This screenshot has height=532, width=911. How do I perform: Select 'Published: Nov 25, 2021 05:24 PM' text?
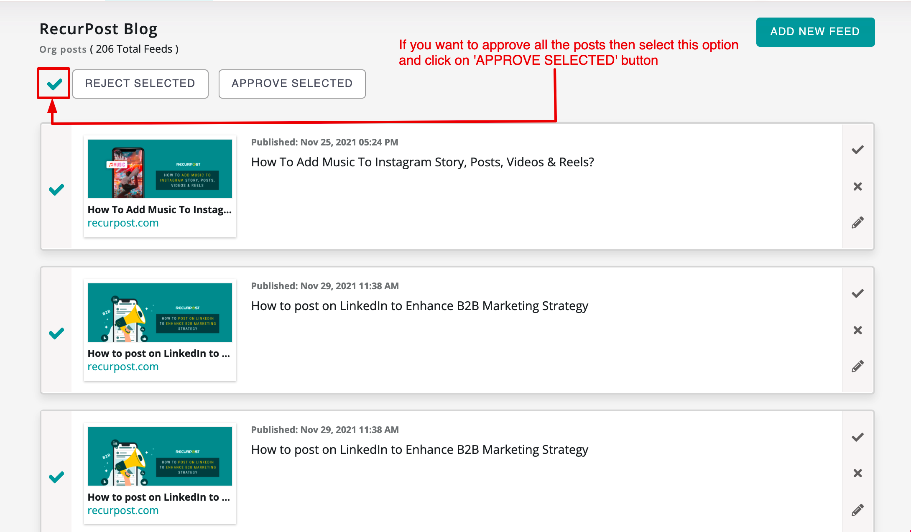click(324, 142)
